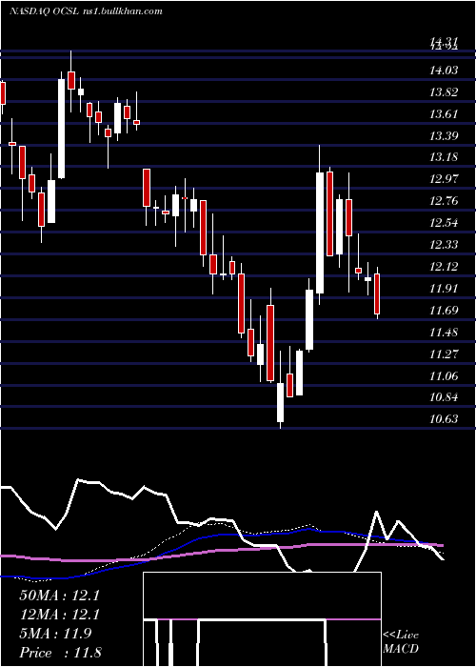The height and width of the screenshot is (667, 476).
Task: Click the 14.03 price axis label
Action: pyautogui.click(x=444, y=70)
